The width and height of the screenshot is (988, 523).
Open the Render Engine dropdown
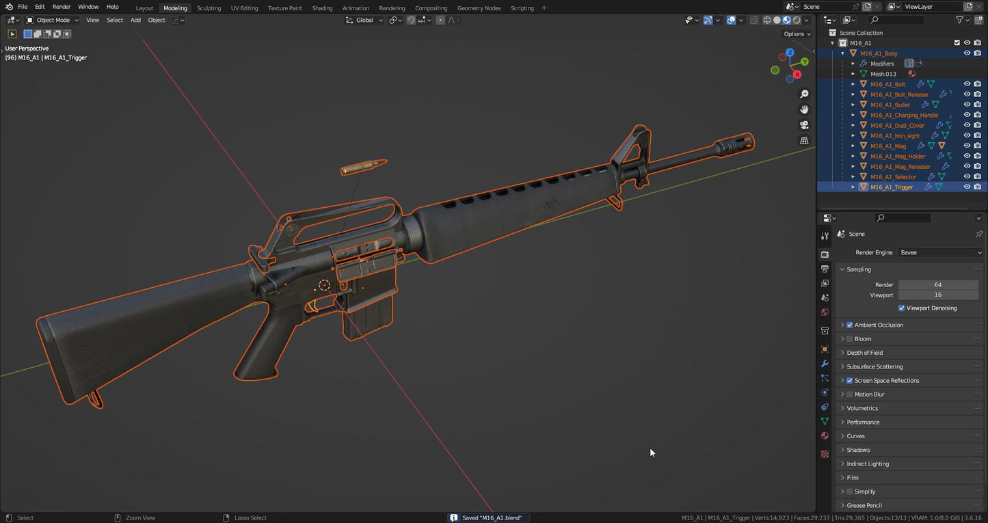(x=940, y=252)
